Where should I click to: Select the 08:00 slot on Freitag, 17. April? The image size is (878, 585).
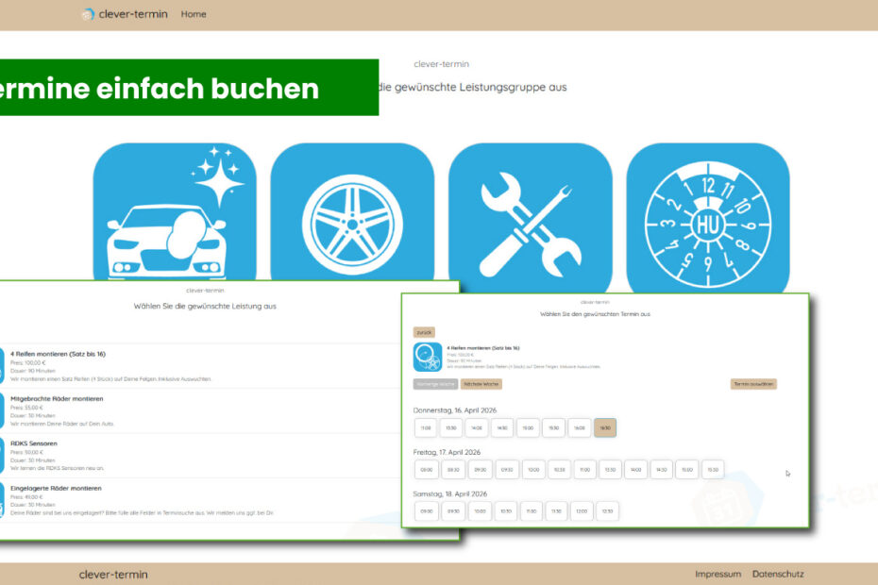click(x=426, y=469)
